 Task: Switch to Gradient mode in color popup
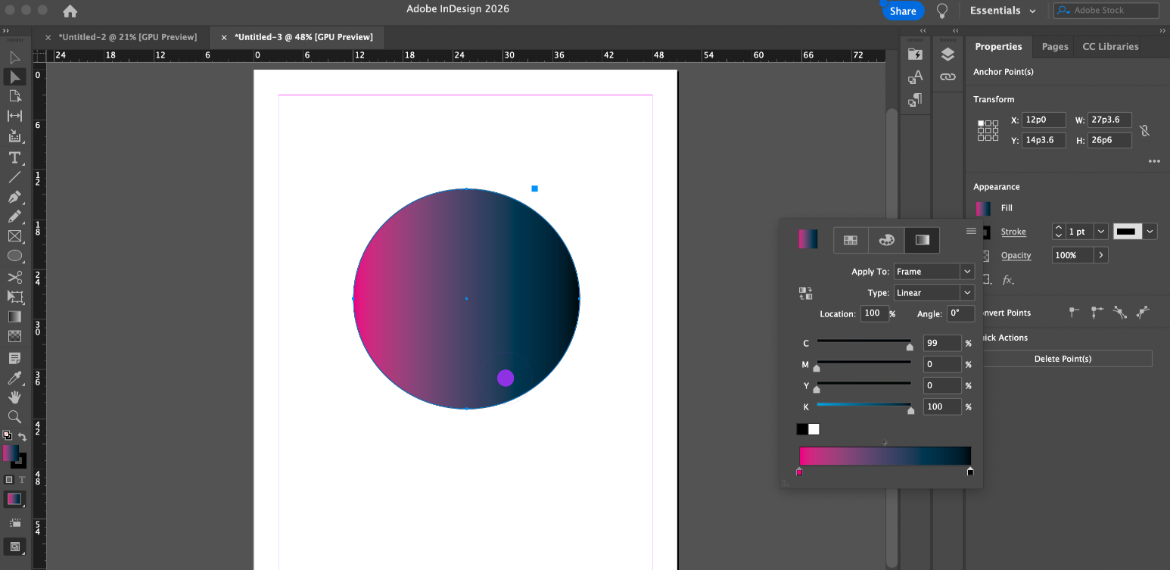(922, 240)
